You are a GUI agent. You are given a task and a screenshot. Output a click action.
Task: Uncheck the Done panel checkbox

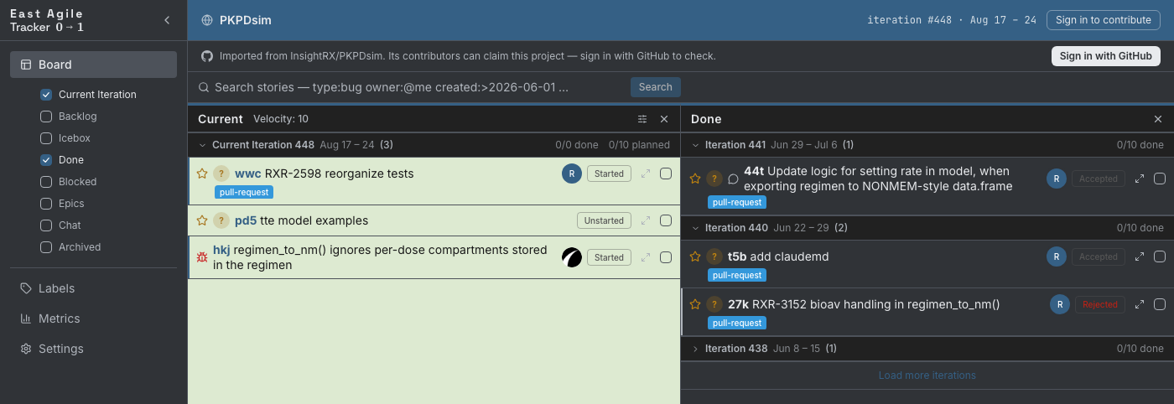(x=46, y=160)
